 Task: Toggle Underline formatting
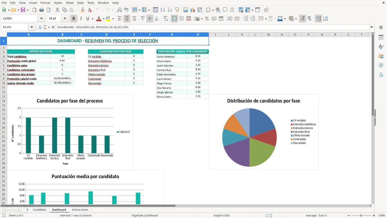pos(88,19)
